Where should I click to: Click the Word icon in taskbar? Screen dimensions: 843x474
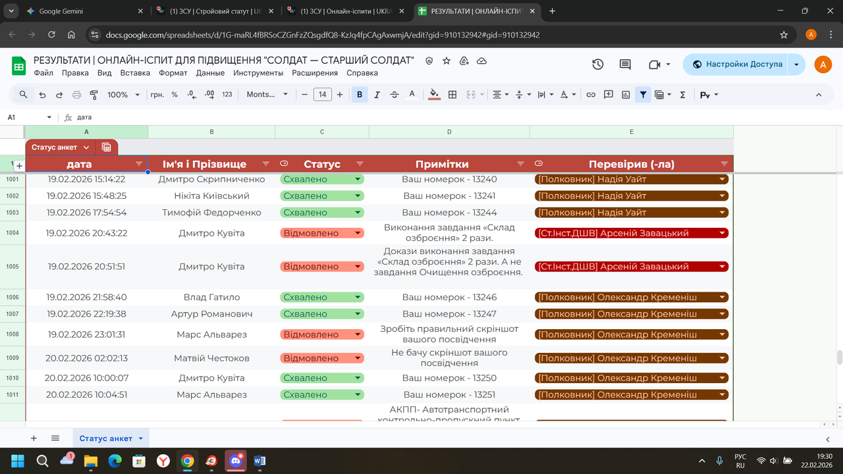click(259, 460)
